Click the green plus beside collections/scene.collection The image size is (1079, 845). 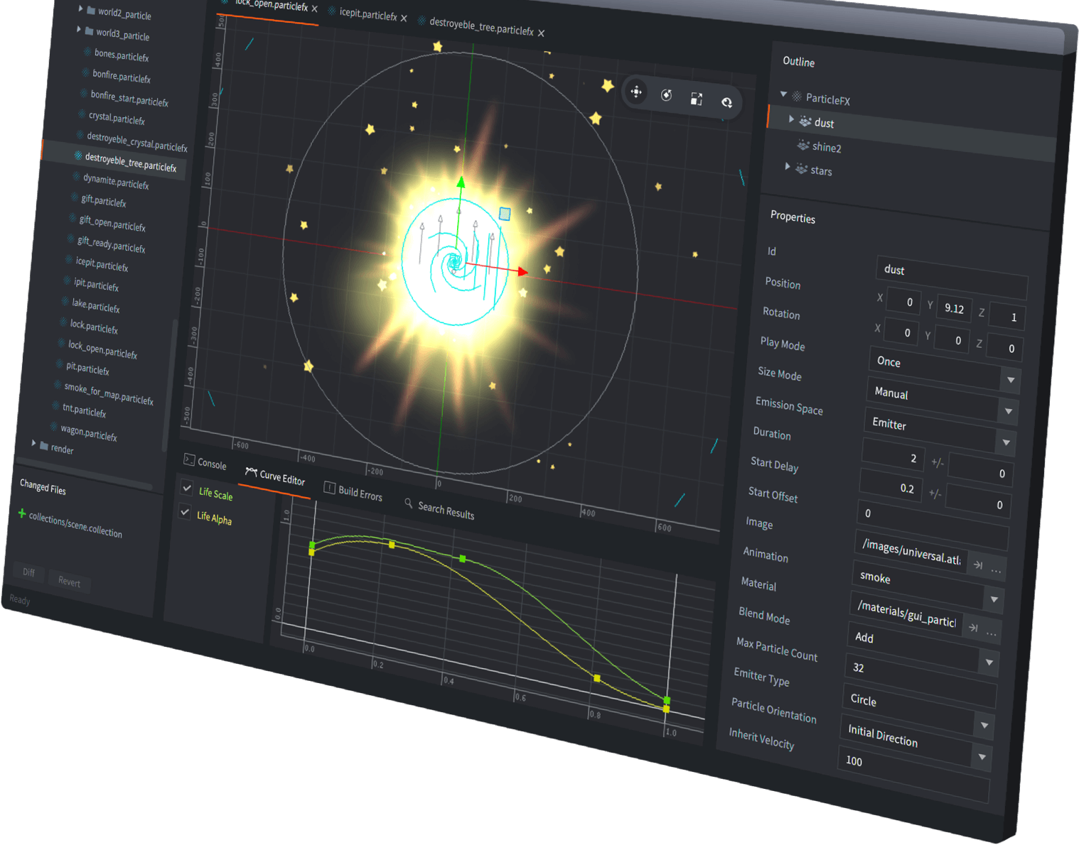click(x=22, y=513)
